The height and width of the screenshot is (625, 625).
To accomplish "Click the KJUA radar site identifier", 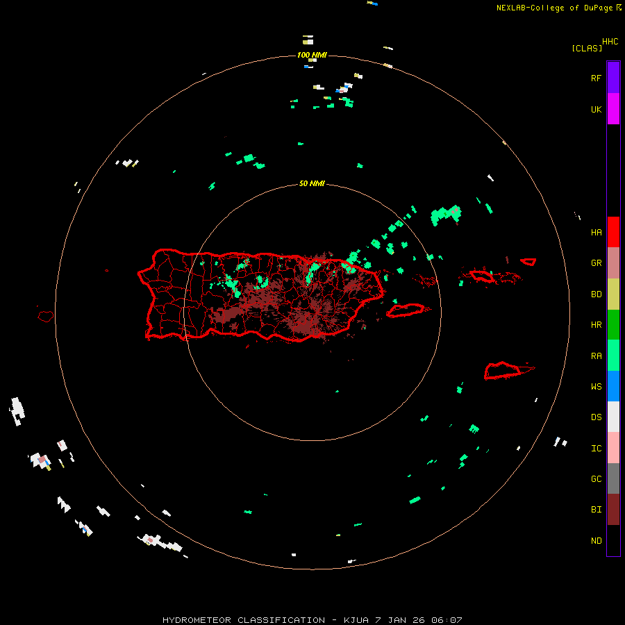I will click(x=358, y=620).
